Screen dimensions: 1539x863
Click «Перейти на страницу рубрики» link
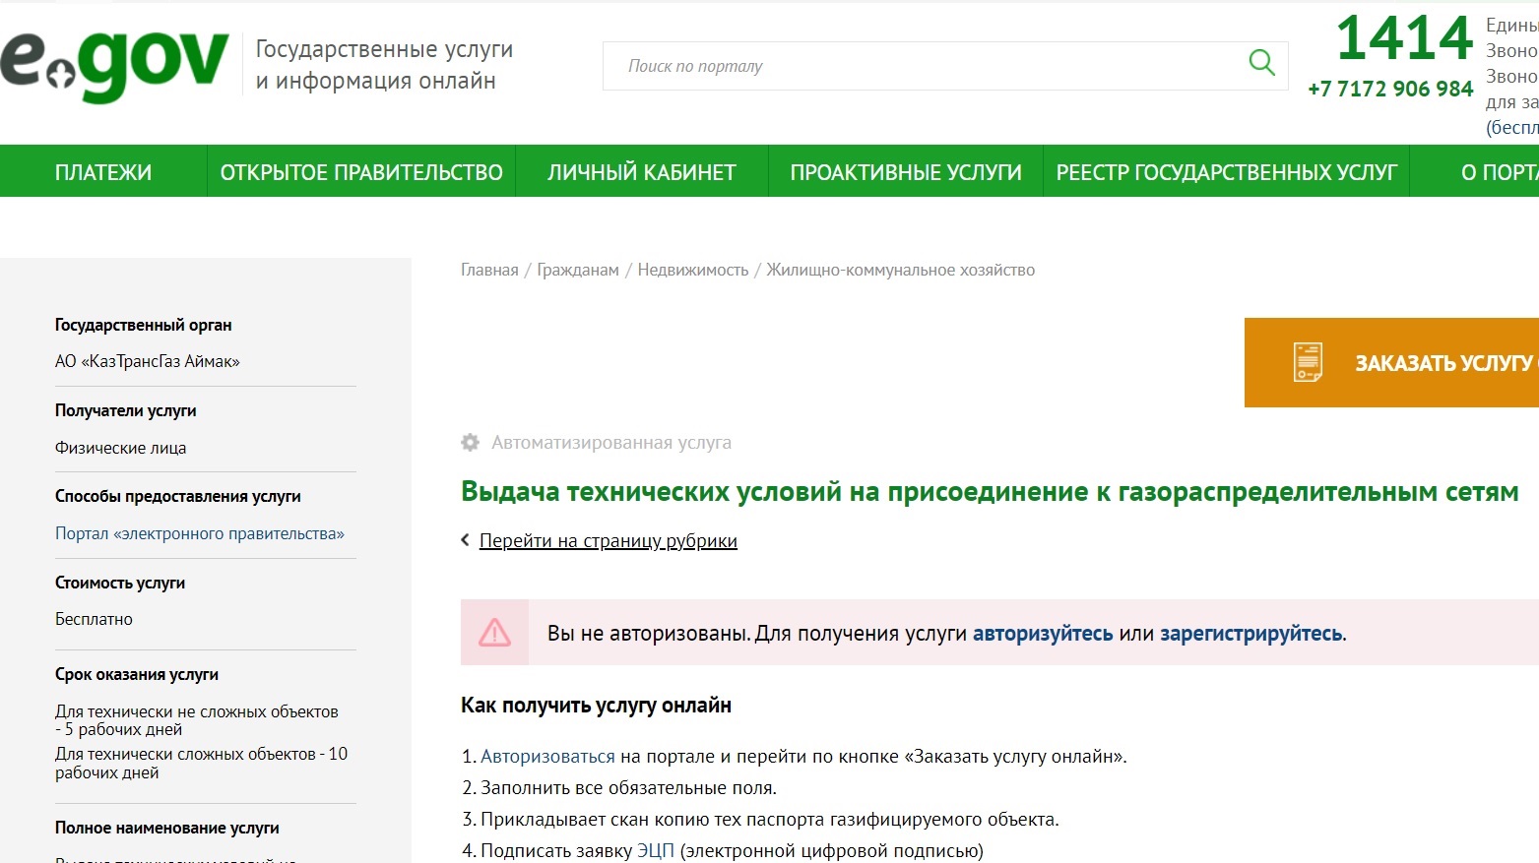607,539
